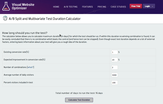
Task: Focus the existing conversion rate field
Action: click(x=115, y=52)
